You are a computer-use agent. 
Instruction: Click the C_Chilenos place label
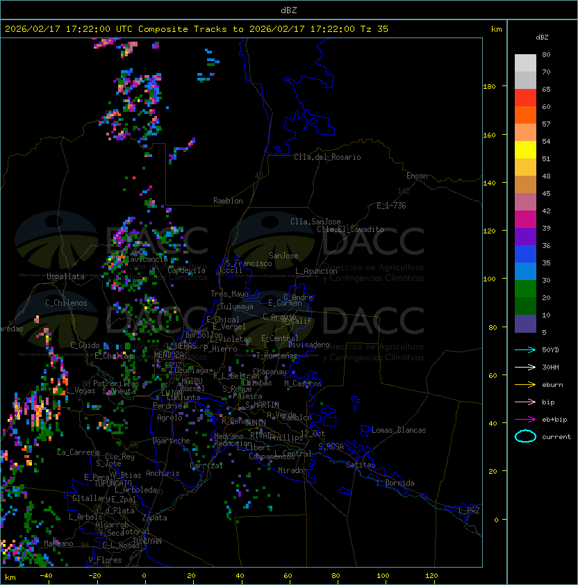tap(66, 303)
